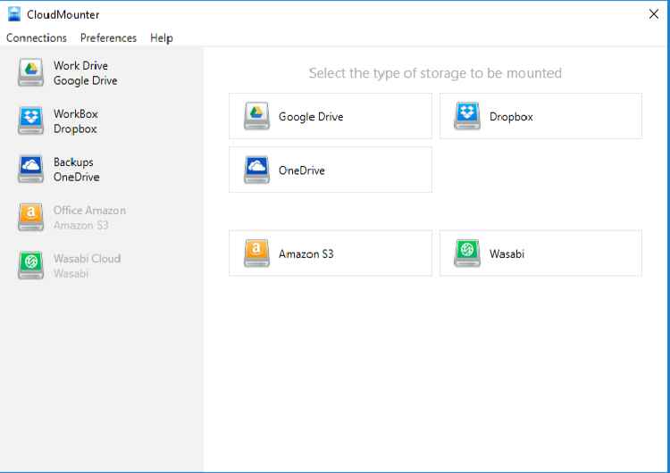Click the Work Drive Google Drive sidebar icon
Image resolution: width=670 pixels, height=473 pixels.
pos(31,73)
